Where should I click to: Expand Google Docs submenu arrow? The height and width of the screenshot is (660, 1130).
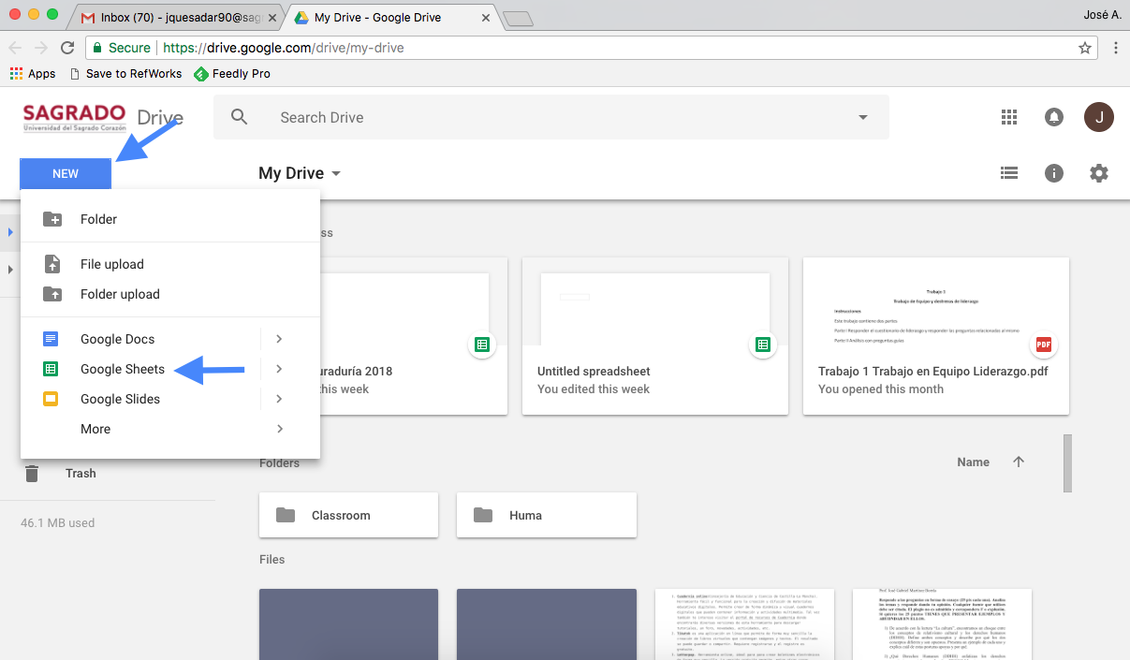[x=279, y=339]
